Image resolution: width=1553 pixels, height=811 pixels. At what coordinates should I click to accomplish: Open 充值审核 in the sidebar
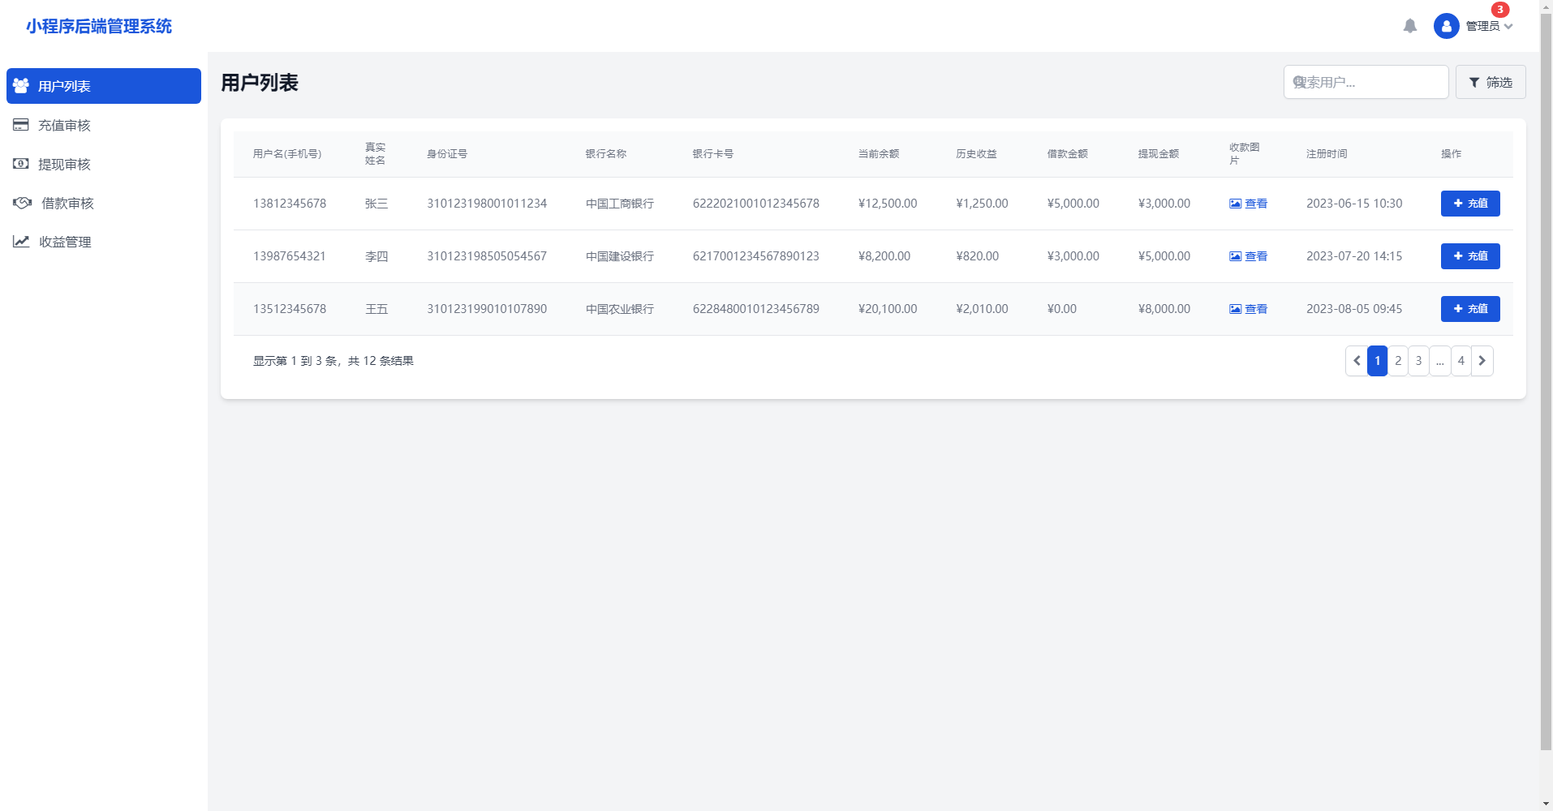click(x=64, y=125)
